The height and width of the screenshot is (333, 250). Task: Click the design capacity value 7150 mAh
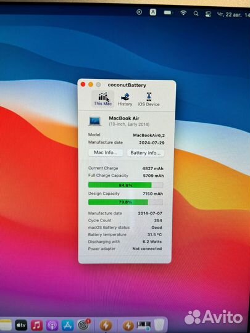click(x=152, y=194)
